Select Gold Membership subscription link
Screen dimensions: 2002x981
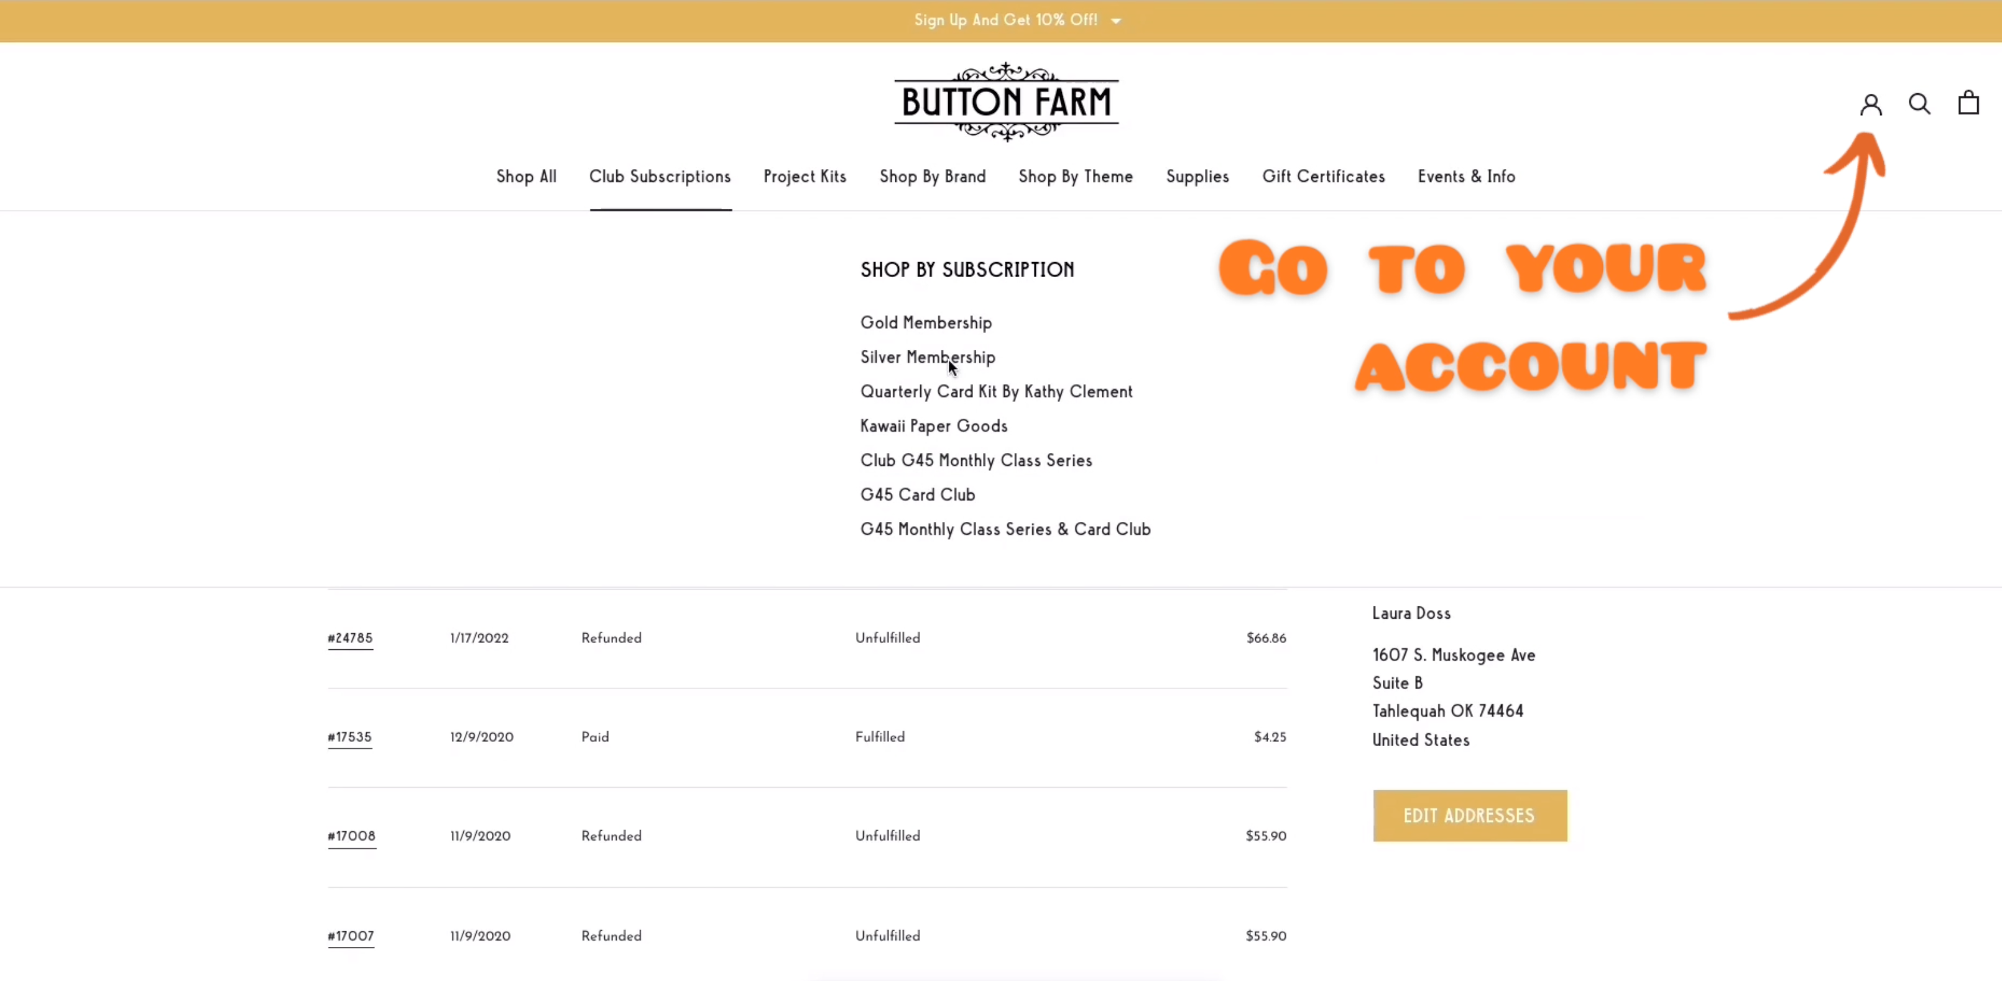point(926,322)
